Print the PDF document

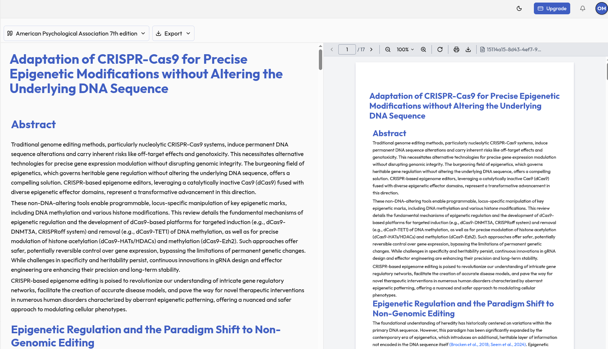(456, 49)
